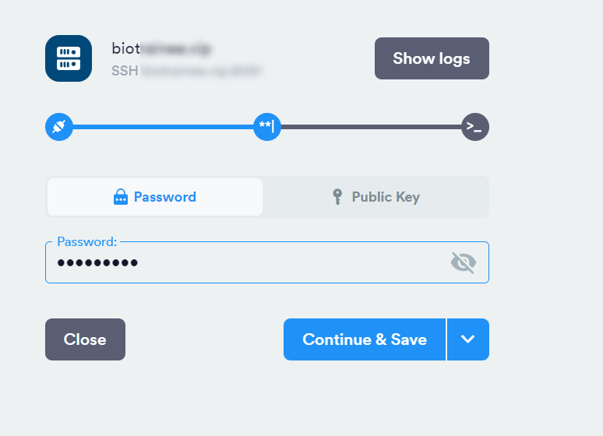
Task: Click the SSH address subtitle
Action: pos(186,71)
